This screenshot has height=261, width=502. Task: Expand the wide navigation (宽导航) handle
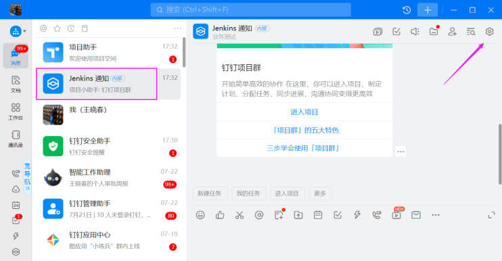pyautogui.click(x=28, y=177)
